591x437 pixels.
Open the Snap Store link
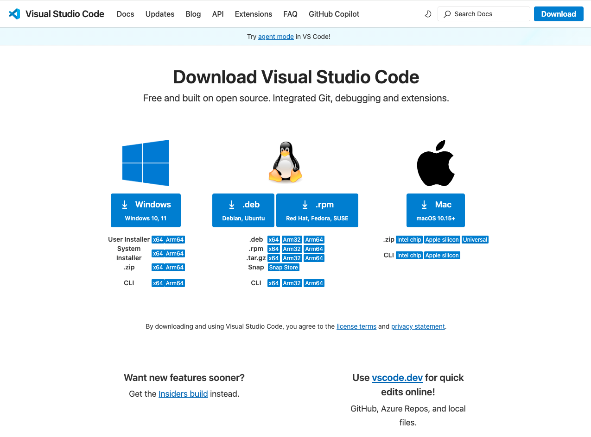[x=284, y=268]
